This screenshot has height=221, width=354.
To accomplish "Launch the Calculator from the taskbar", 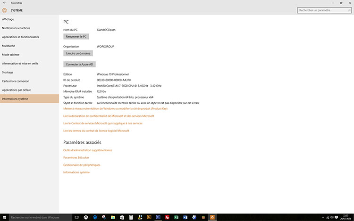I will point(131,217).
